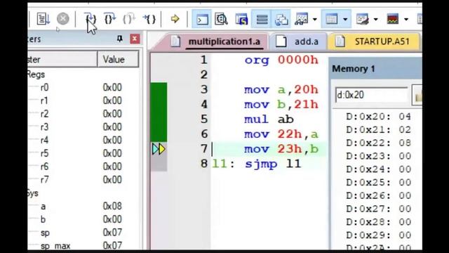This screenshot has width=449, height=253.
Task: Open the Analysis windows icon
Action: click(393, 19)
